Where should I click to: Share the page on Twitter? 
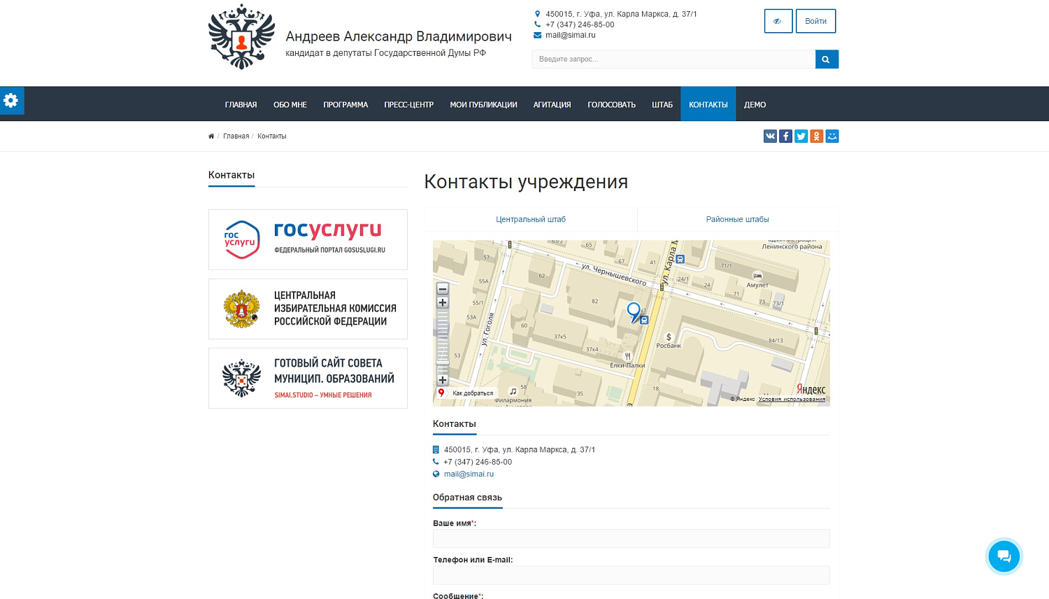coord(801,136)
